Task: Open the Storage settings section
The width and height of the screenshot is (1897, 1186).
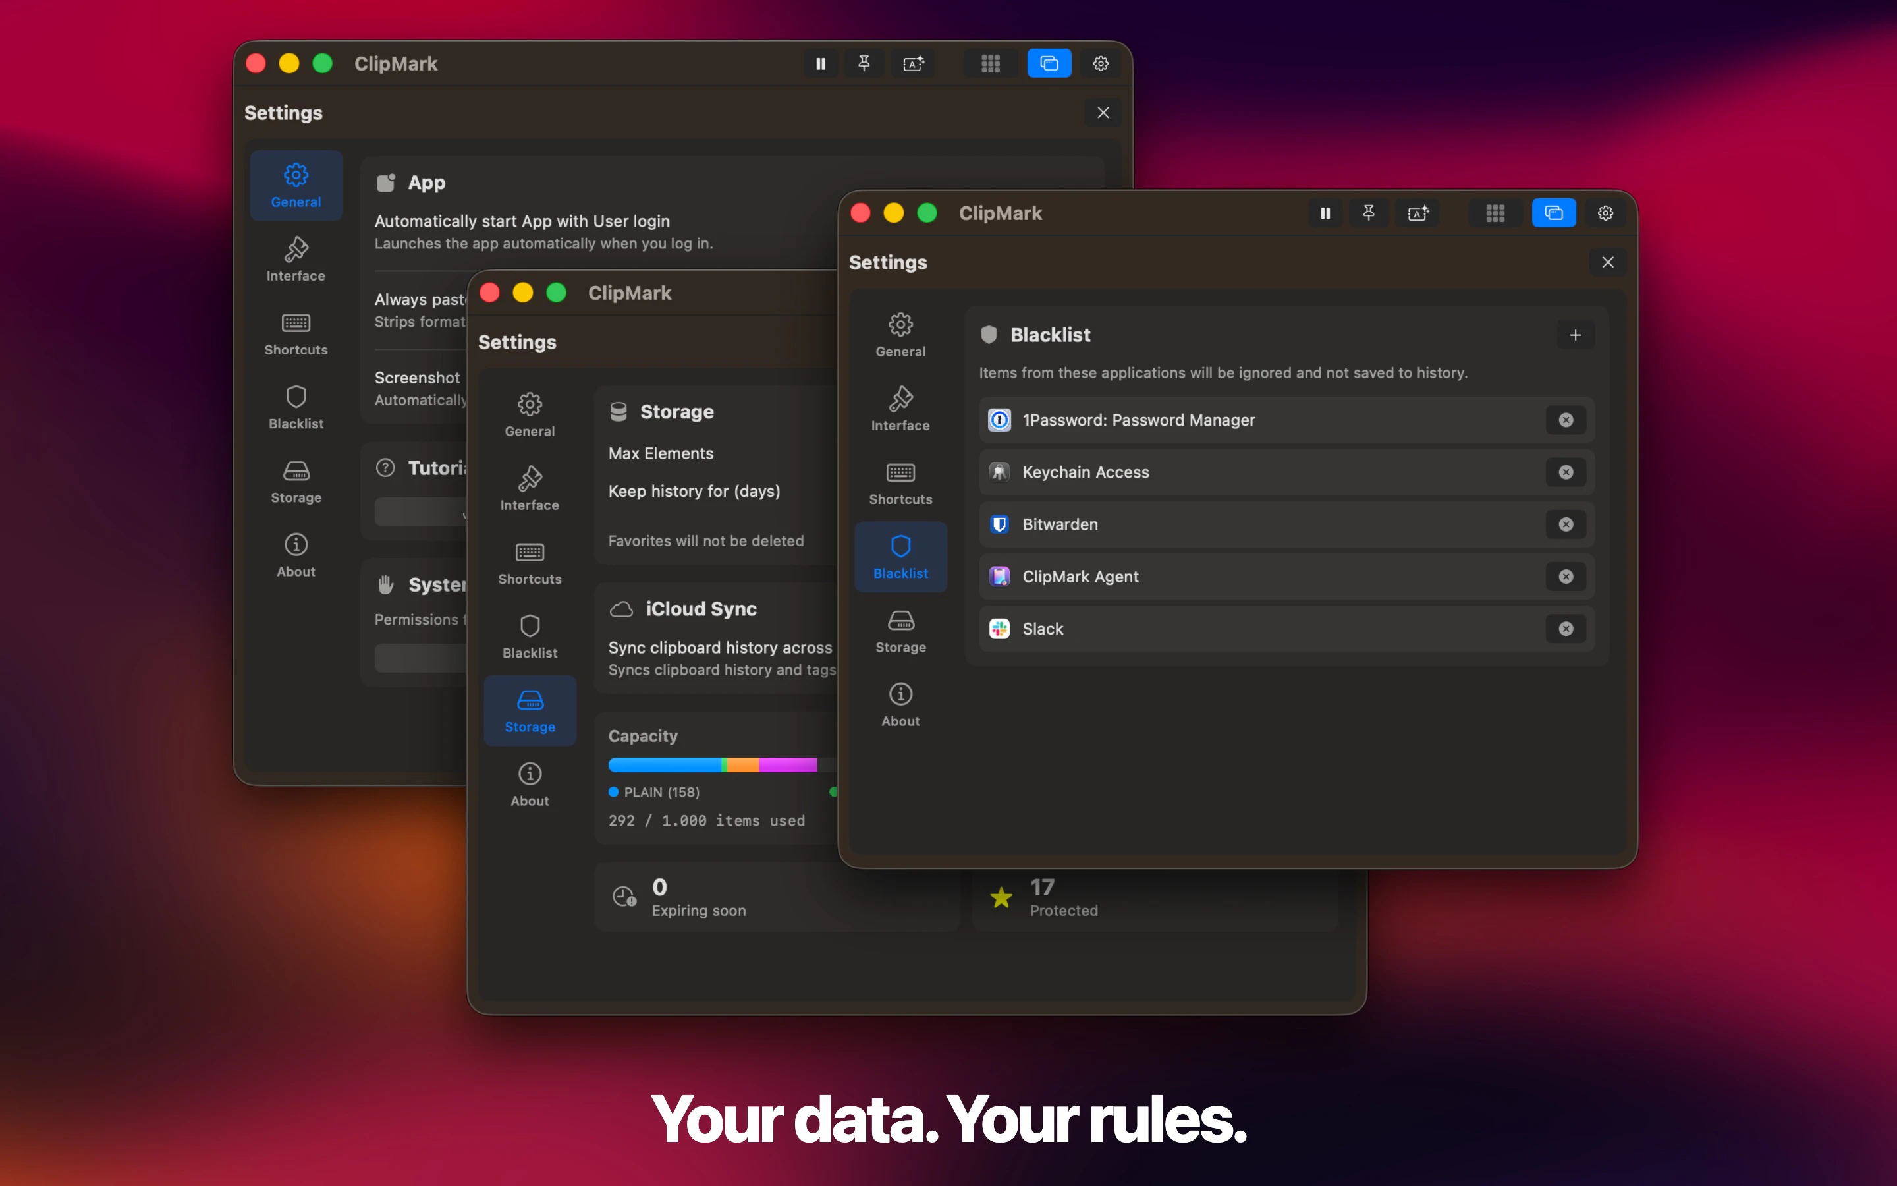Action: click(x=900, y=631)
